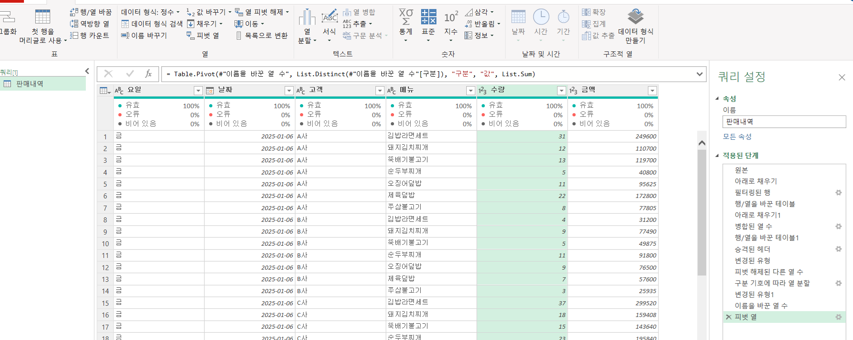The height and width of the screenshot is (340, 853).
Task: Click 확장 expand icon in structured column
Action: tap(586, 12)
